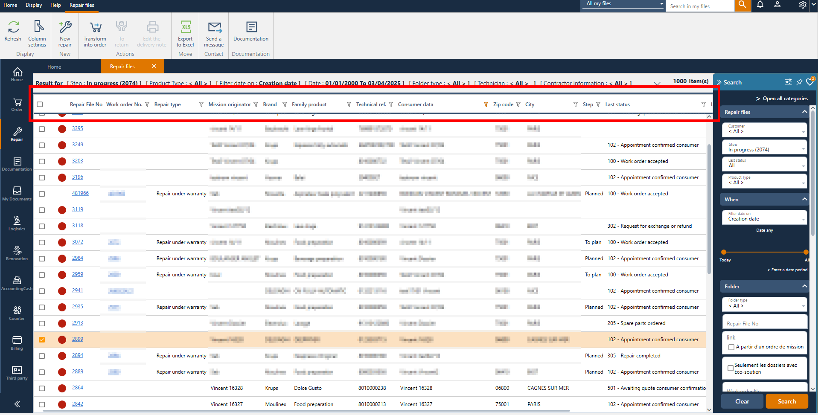Open the settings gear icon

(x=803, y=5)
